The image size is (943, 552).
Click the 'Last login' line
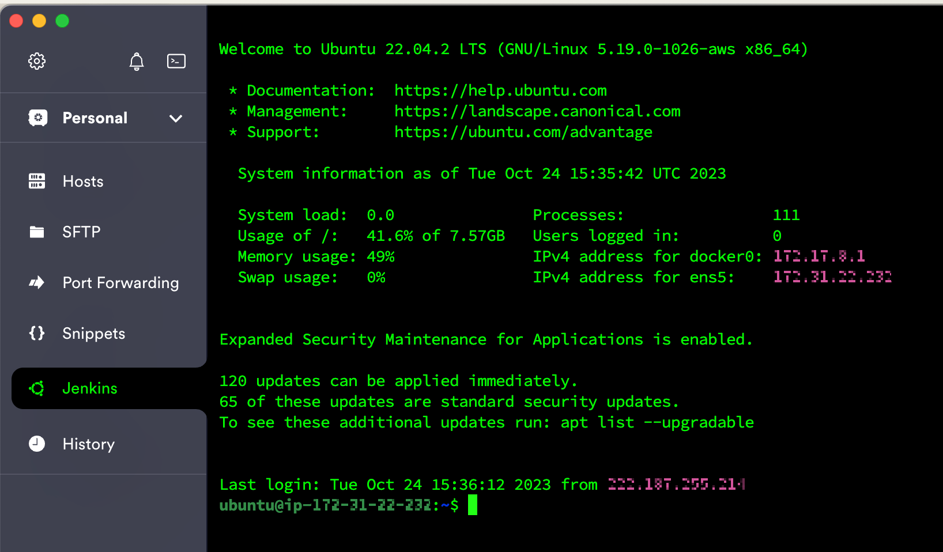[x=482, y=485]
